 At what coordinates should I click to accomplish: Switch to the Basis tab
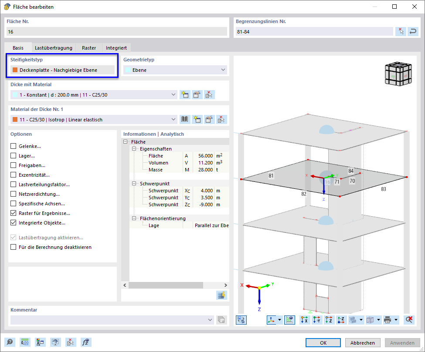pyautogui.click(x=18, y=48)
